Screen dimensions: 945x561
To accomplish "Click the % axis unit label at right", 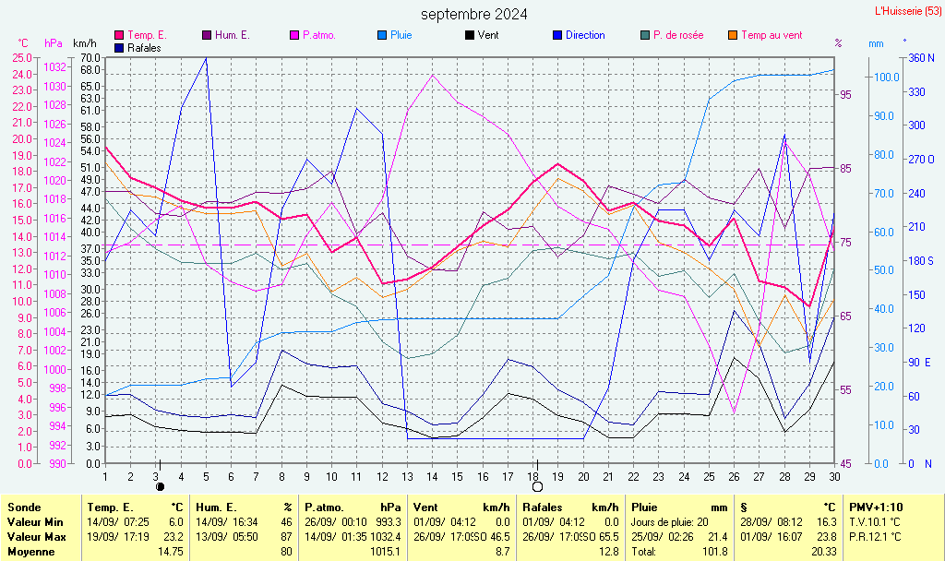I will 838,43.
